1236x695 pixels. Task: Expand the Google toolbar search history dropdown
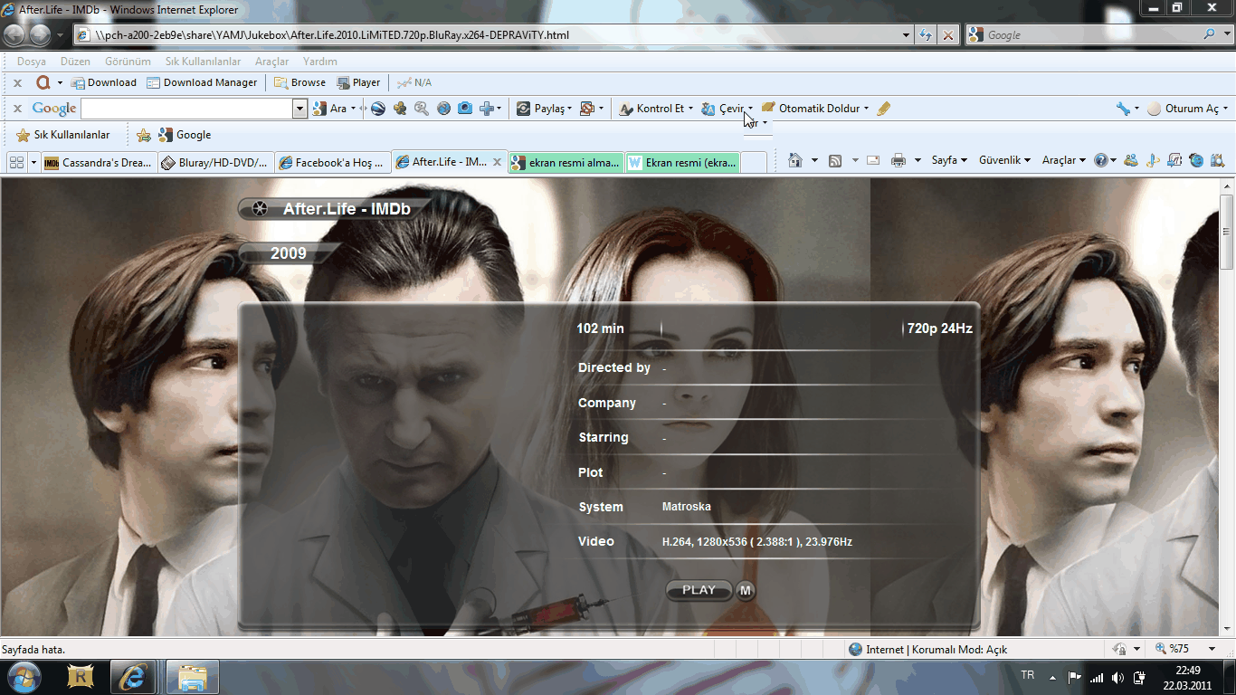(300, 109)
